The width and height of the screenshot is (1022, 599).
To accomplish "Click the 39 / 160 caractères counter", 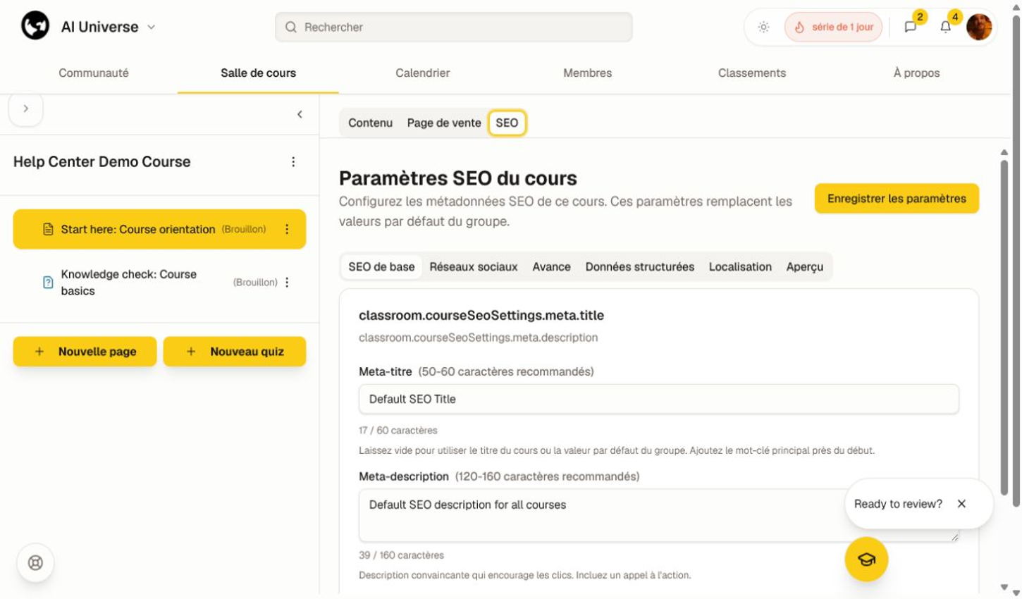I will (401, 555).
